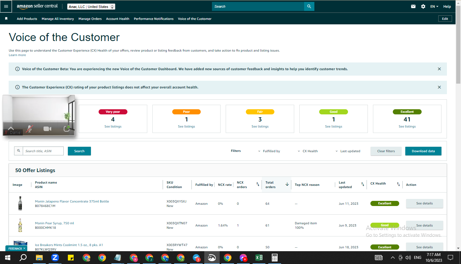
Task: Click Clear filters
Action: pyautogui.click(x=386, y=151)
